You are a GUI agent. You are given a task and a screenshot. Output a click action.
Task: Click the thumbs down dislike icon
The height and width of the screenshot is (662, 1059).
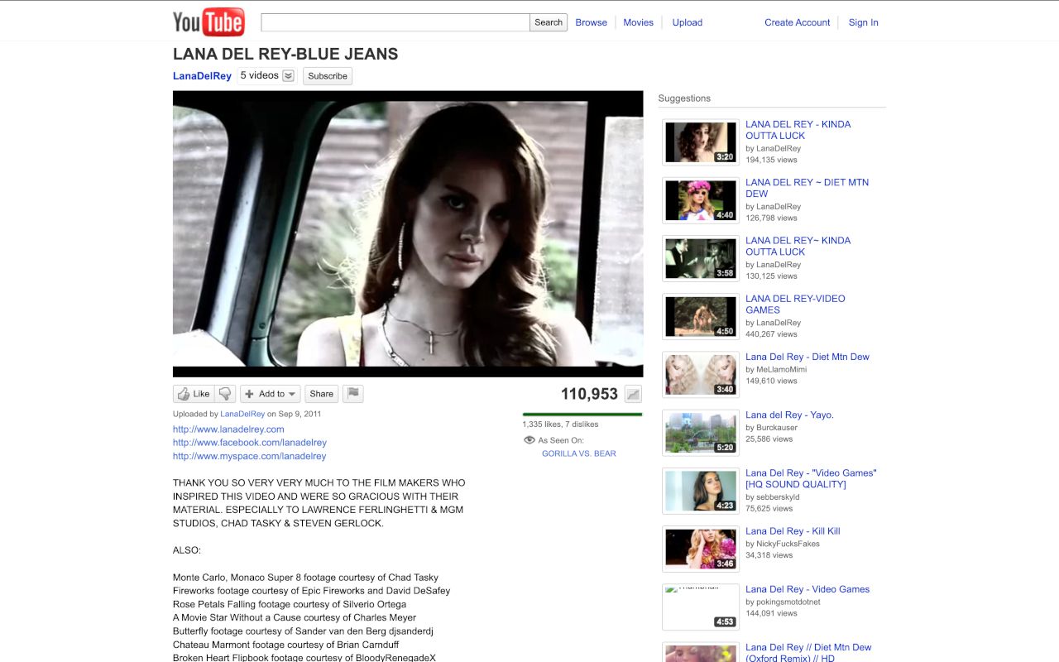pyautogui.click(x=225, y=394)
